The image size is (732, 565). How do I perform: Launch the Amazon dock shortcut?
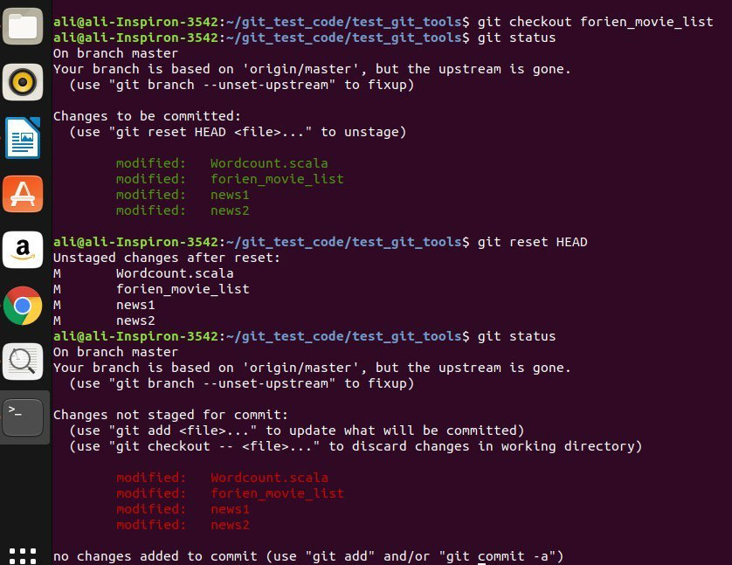click(x=23, y=250)
